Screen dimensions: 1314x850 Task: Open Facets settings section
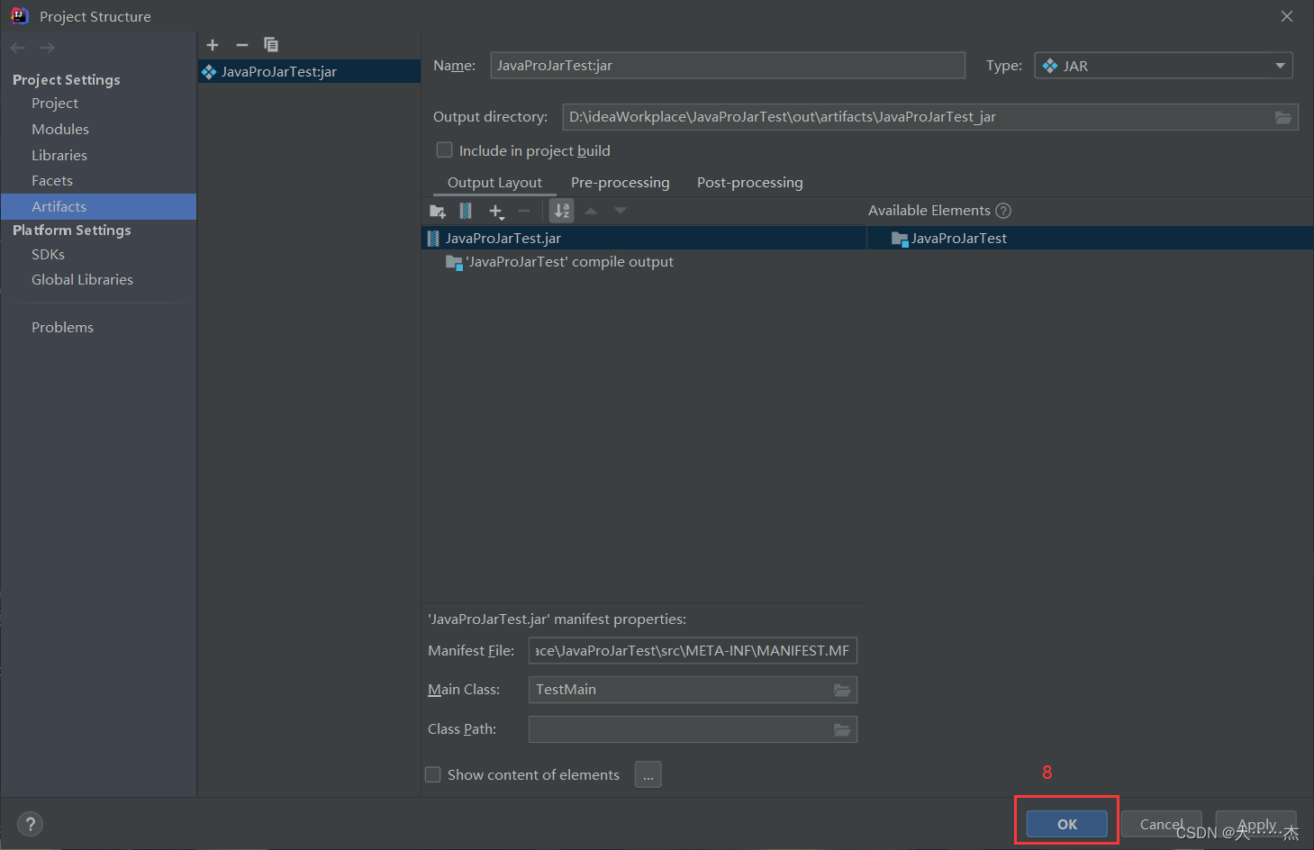click(x=52, y=181)
